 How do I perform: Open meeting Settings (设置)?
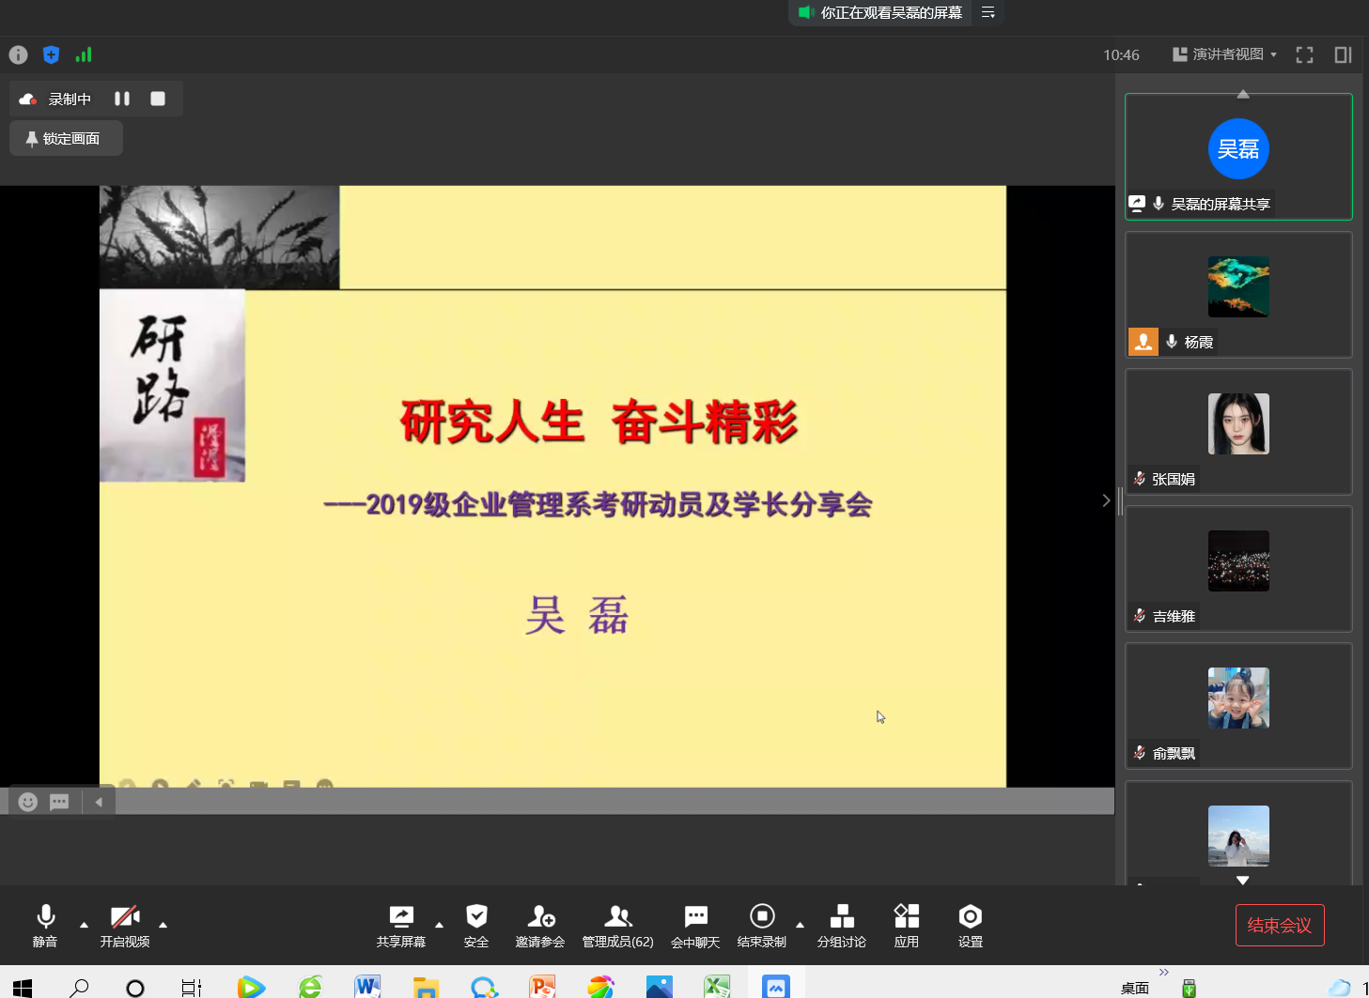tap(970, 917)
